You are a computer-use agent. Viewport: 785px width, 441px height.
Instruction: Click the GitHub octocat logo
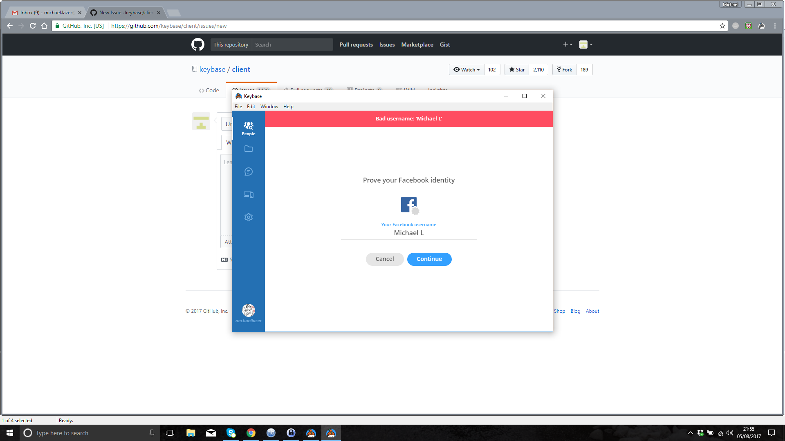(x=198, y=45)
